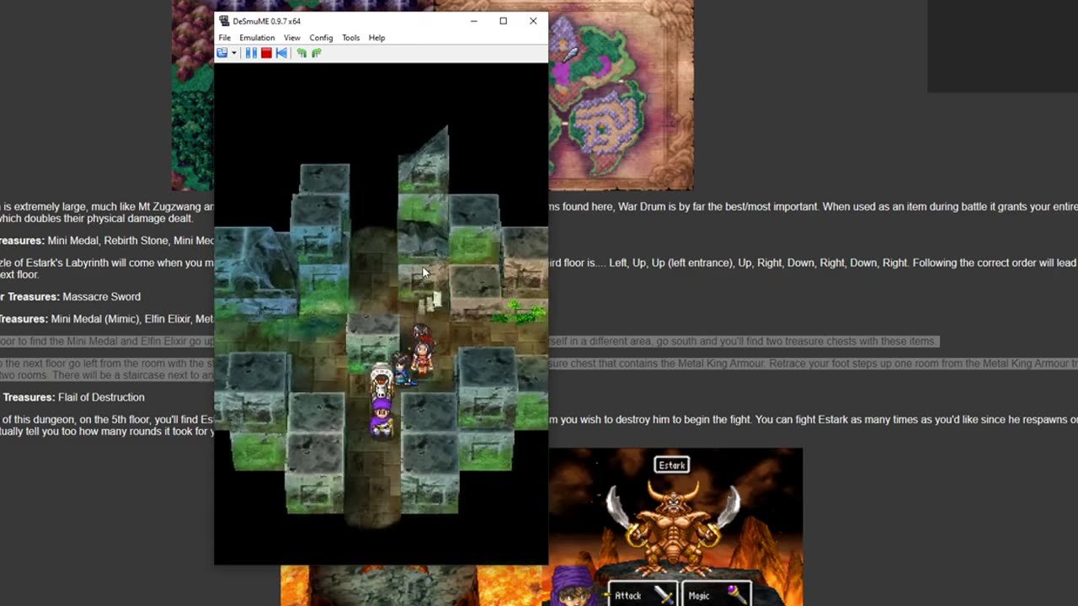
Task: Rotate screen counter-clockwise with the green arrow
Action: coord(302,53)
